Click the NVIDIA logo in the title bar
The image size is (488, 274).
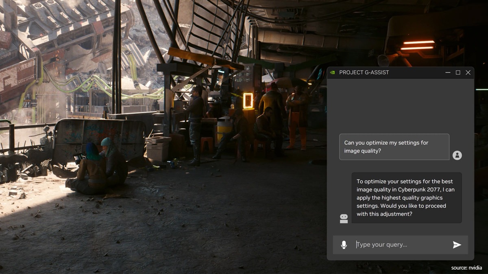tap(333, 73)
